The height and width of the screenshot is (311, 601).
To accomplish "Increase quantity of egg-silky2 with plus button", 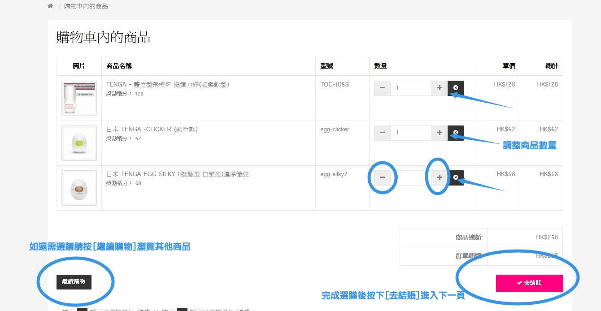I will 440,177.
